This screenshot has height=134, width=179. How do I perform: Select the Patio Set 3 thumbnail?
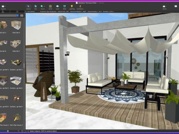(4, 25)
